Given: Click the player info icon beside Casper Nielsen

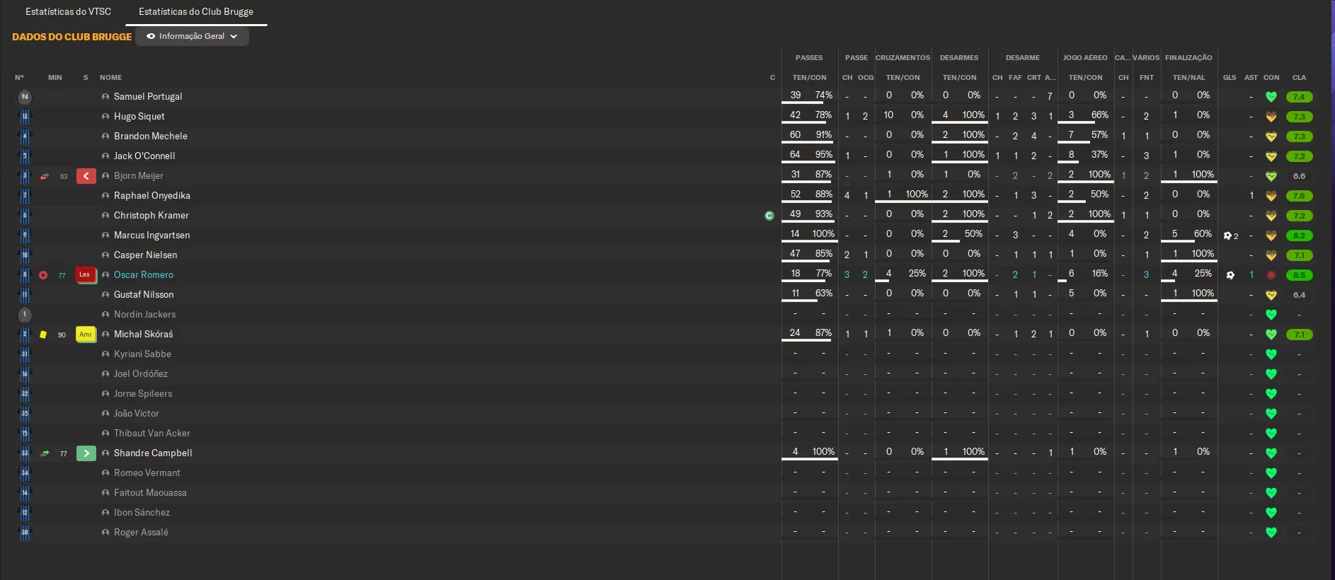Looking at the screenshot, I should pos(105,255).
